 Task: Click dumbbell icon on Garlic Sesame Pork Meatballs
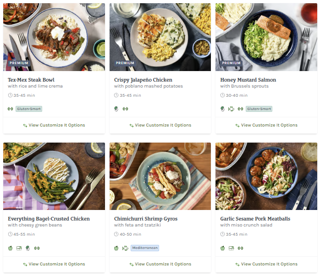tap(240, 248)
